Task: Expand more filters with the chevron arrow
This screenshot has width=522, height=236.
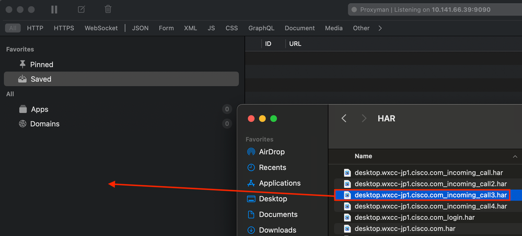Action: (x=380, y=28)
